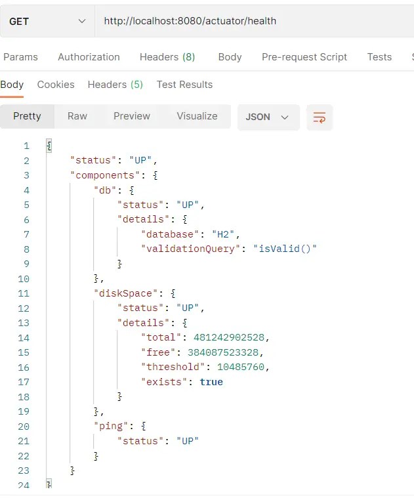Click the "details" key on line 13
This screenshot has height=500, width=414.
pos(143,323)
